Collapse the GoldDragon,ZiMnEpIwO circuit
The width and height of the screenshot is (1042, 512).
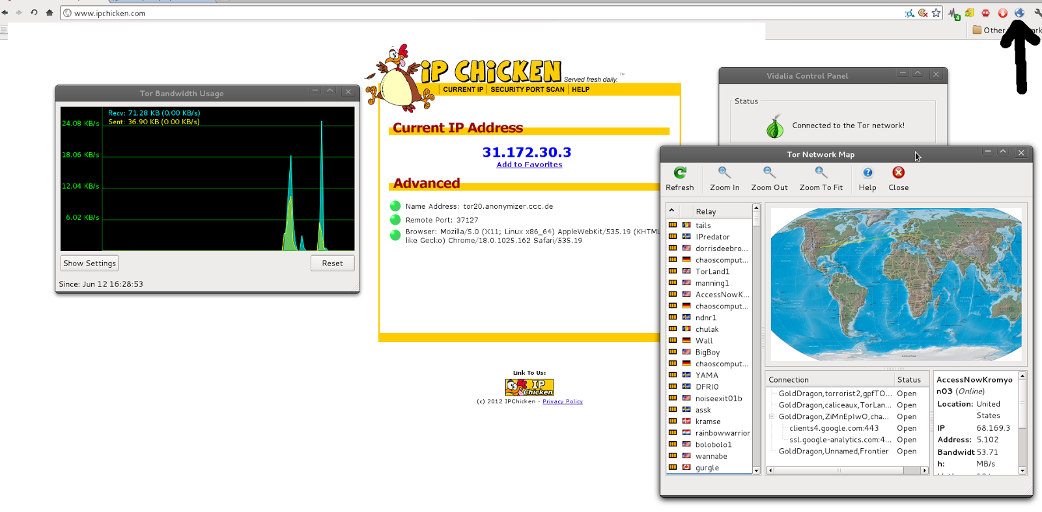[x=772, y=416]
